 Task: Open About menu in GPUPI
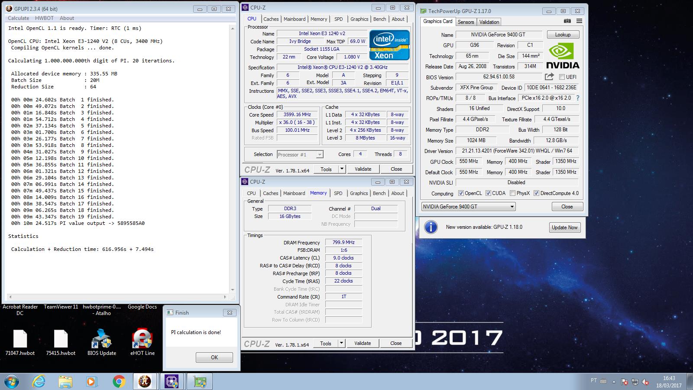click(x=67, y=18)
